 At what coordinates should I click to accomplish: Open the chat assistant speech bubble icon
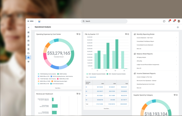164,21
